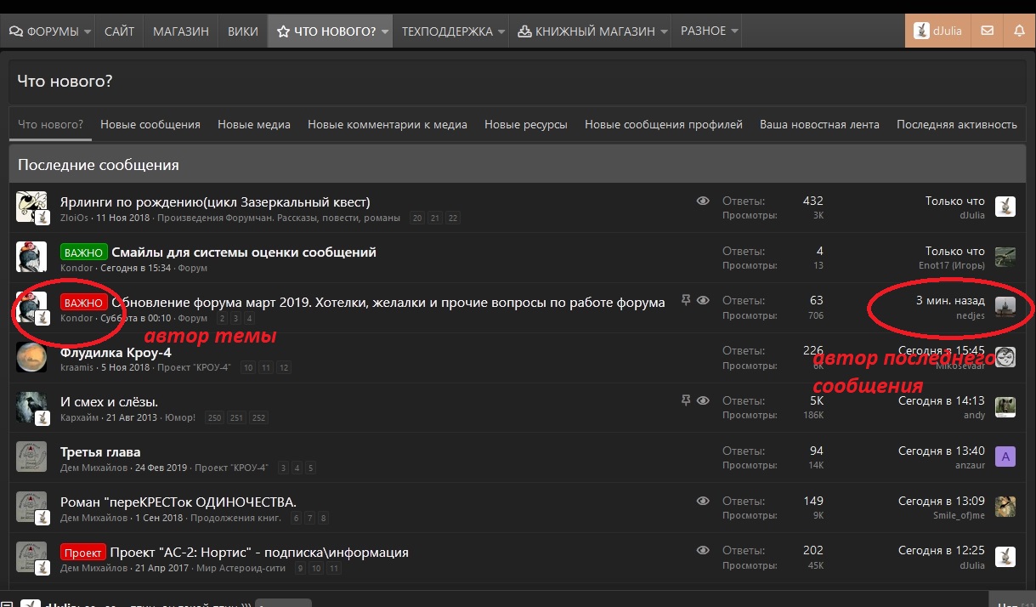Go to page 252 of И смех и слёзы
Viewport: 1036px width, 607px height.
coord(258,418)
